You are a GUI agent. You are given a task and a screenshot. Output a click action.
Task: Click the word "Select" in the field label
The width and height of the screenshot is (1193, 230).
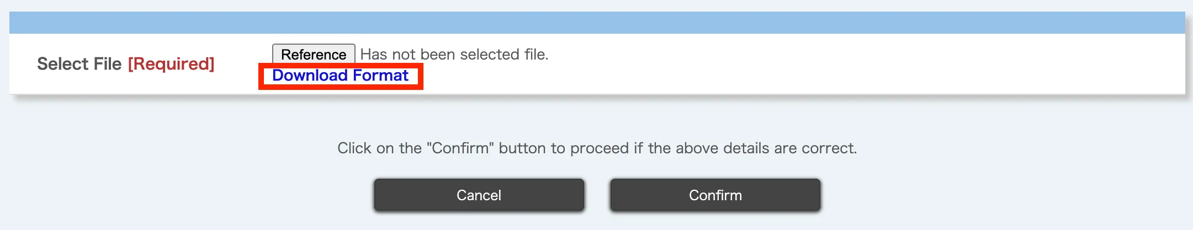[x=62, y=64]
